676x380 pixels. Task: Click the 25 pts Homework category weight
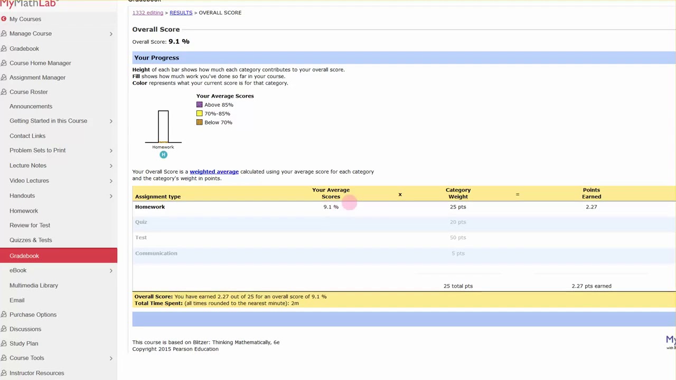point(458,207)
